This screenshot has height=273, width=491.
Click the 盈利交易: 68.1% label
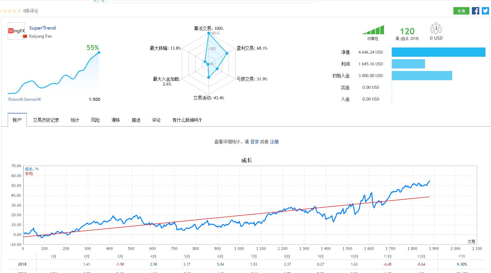click(252, 48)
